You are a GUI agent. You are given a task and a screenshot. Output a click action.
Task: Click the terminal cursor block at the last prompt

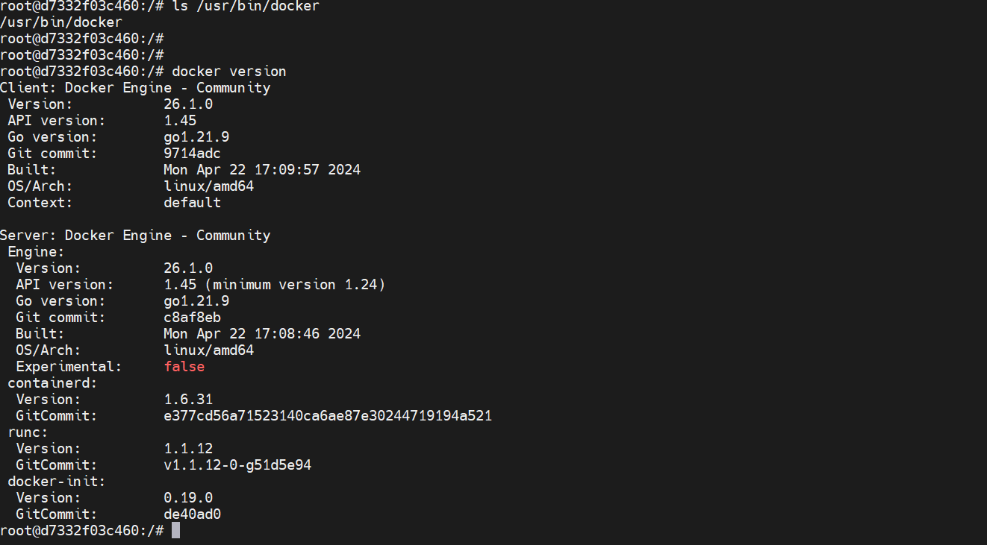click(175, 530)
